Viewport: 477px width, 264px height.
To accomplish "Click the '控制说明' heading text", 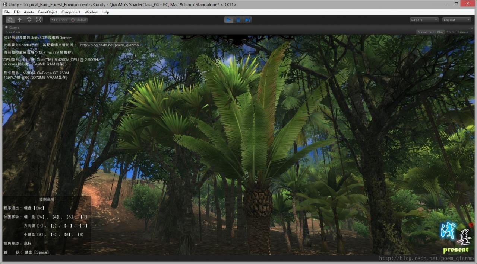I will pos(47,199).
